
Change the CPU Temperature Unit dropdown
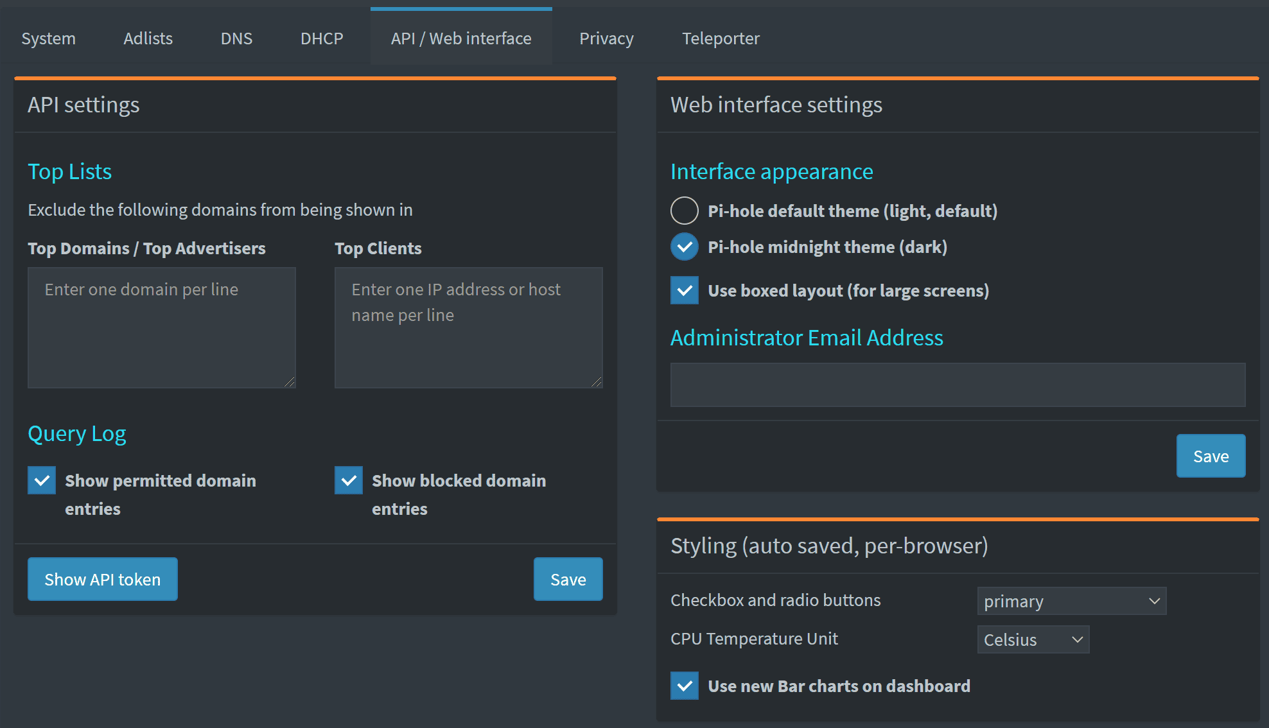(x=1033, y=639)
